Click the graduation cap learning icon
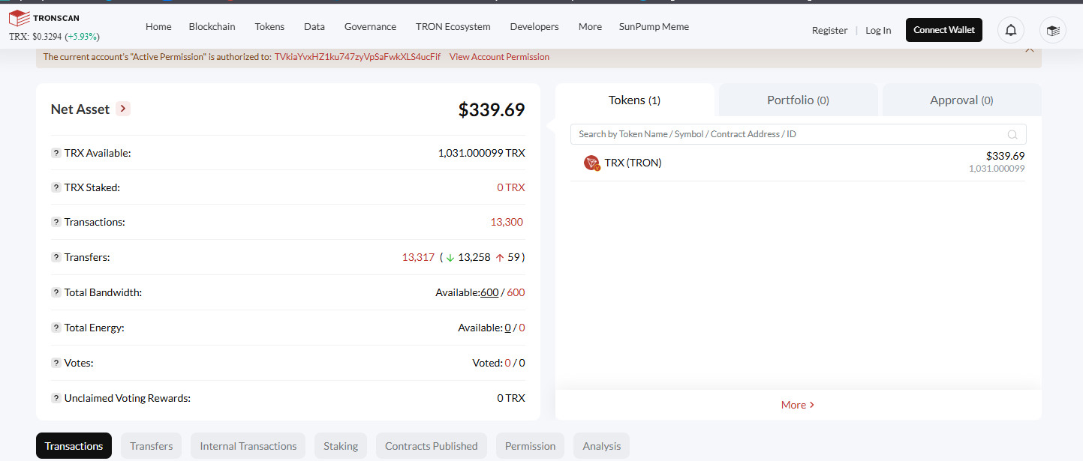This screenshot has width=1083, height=461. click(x=1053, y=30)
